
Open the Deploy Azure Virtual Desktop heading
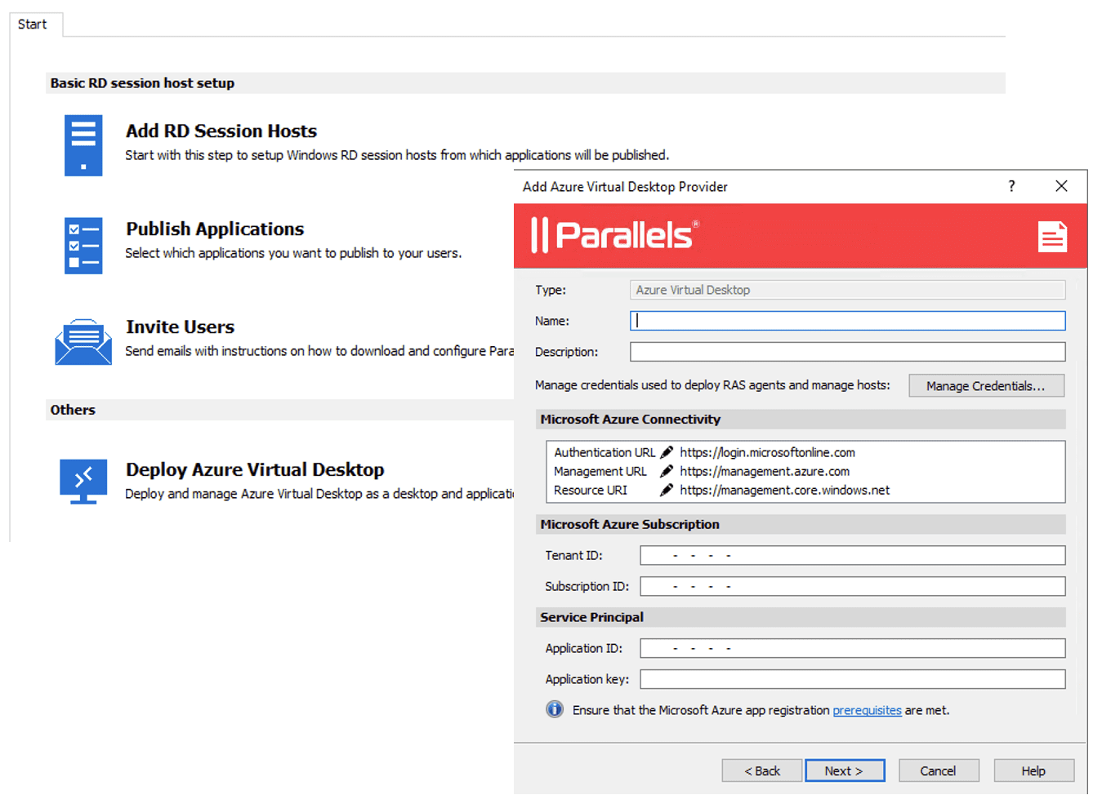pyautogui.click(x=255, y=469)
